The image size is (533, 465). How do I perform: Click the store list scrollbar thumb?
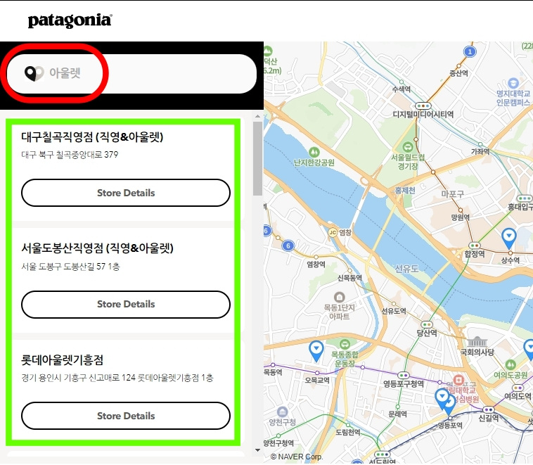click(257, 158)
